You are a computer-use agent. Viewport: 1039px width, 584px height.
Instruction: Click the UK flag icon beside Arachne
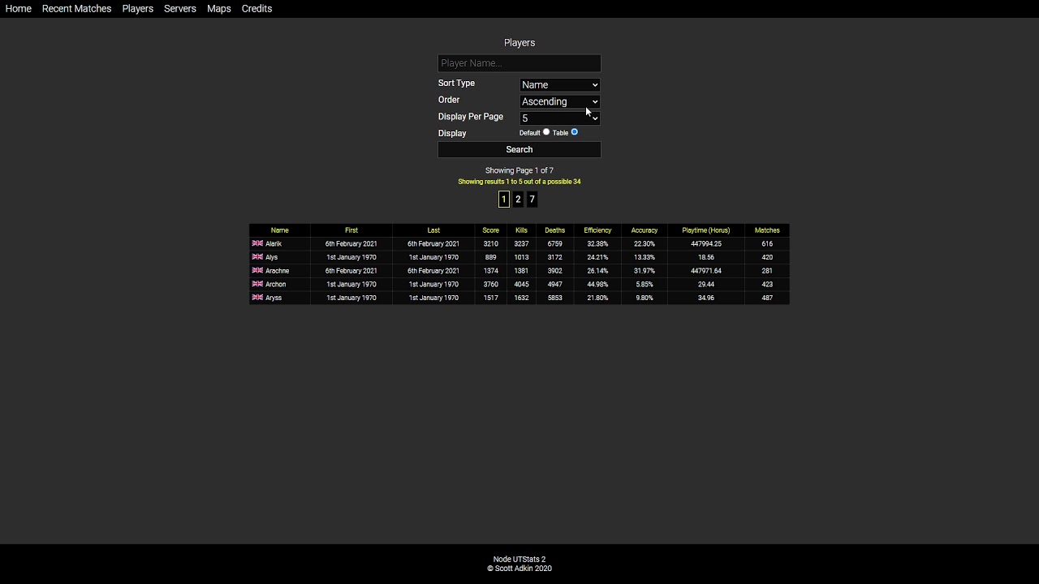click(x=257, y=270)
